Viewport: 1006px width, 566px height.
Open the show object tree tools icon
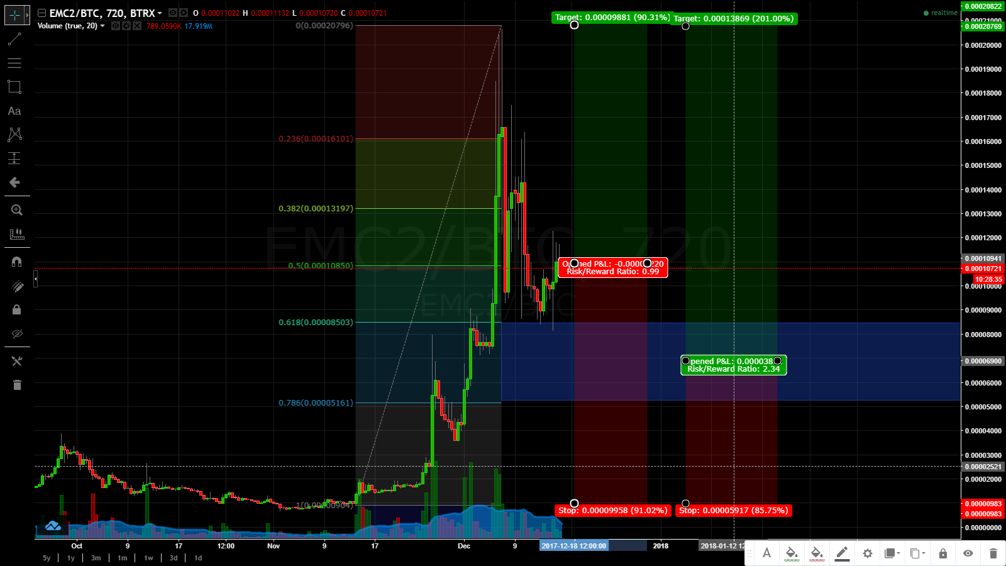point(17,361)
